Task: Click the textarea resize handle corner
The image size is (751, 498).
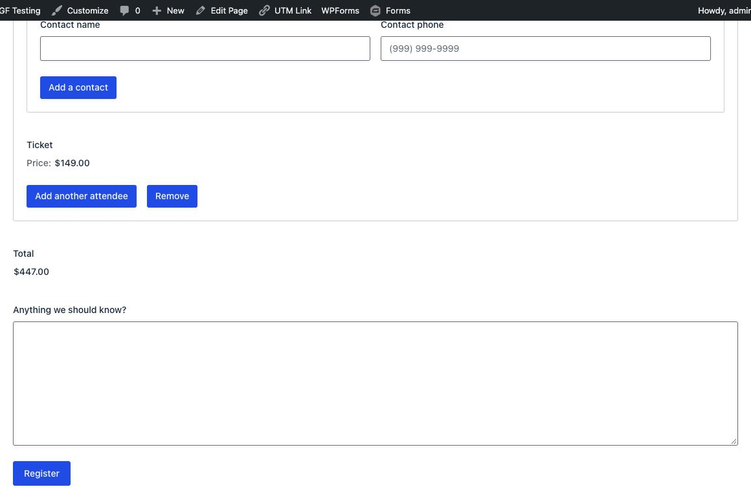Action: point(734,441)
